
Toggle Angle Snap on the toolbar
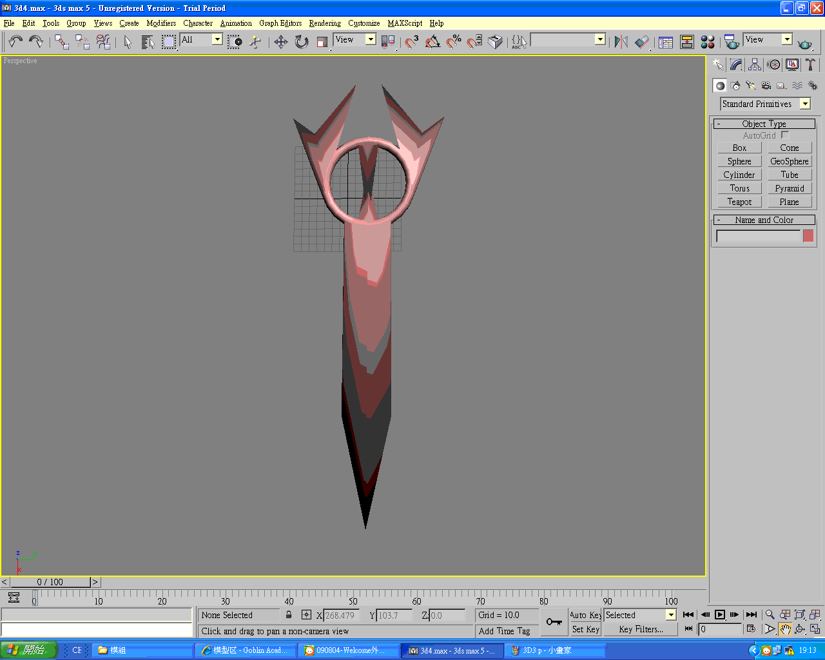tap(432, 42)
